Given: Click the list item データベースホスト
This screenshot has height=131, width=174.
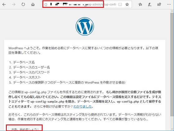Looking at the screenshot, I should pyautogui.click(x=27, y=77).
